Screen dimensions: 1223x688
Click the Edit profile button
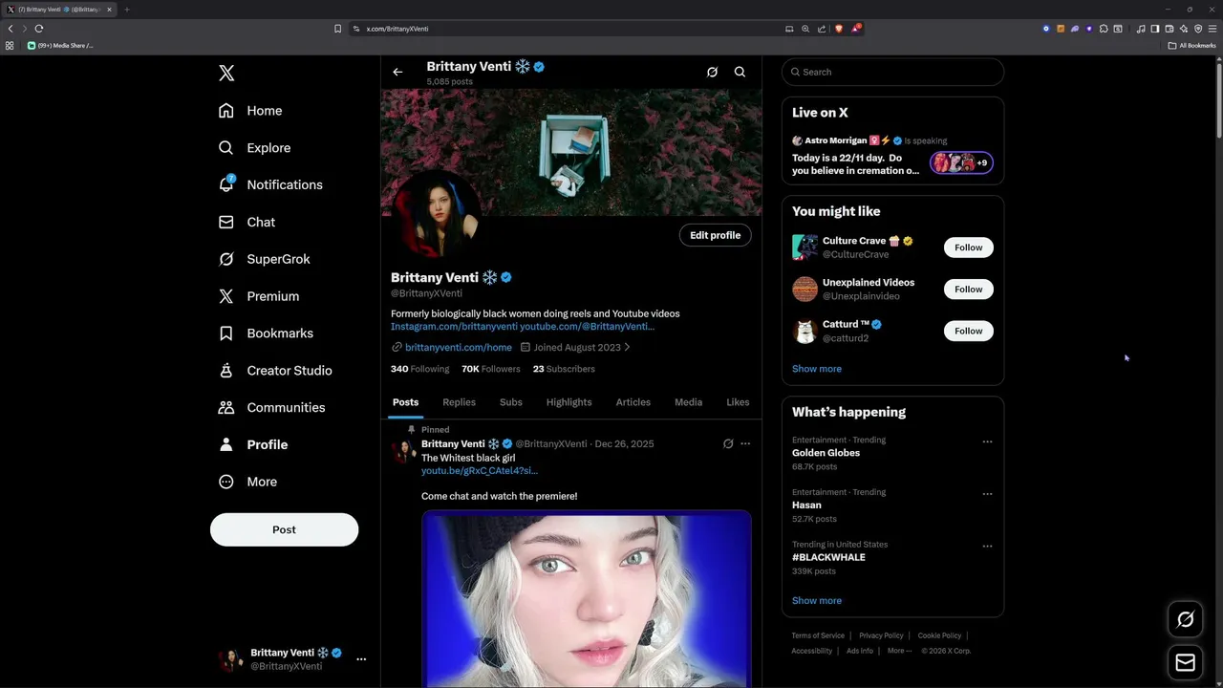[x=716, y=235]
